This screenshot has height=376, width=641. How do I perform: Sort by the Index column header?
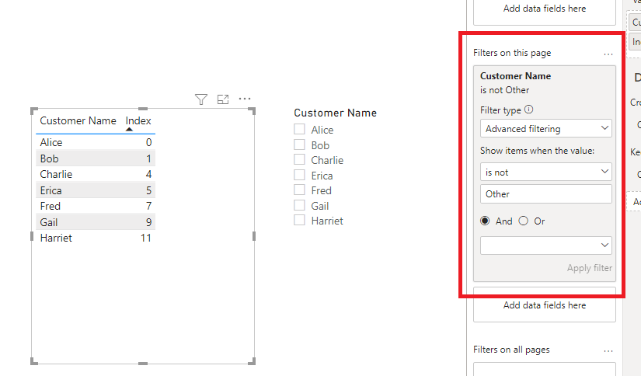(x=138, y=121)
